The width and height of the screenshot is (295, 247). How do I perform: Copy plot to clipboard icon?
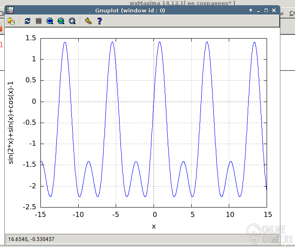pyautogui.click(x=11, y=21)
